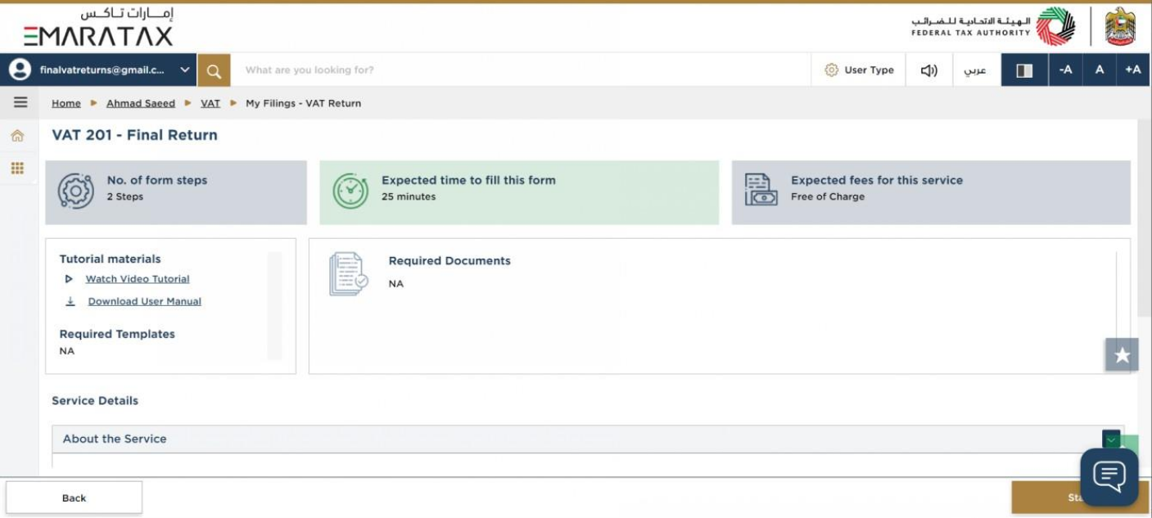This screenshot has height=518, width=1152.
Task: Click the sidebar home icon
Action: click(17, 136)
